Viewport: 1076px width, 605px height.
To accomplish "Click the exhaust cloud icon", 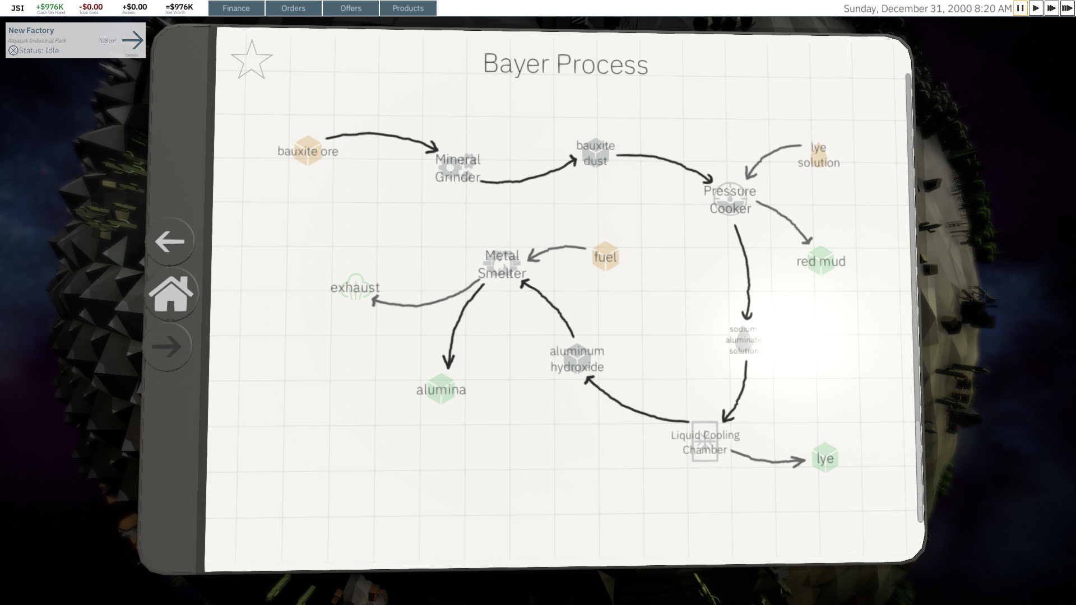I will click(x=355, y=287).
